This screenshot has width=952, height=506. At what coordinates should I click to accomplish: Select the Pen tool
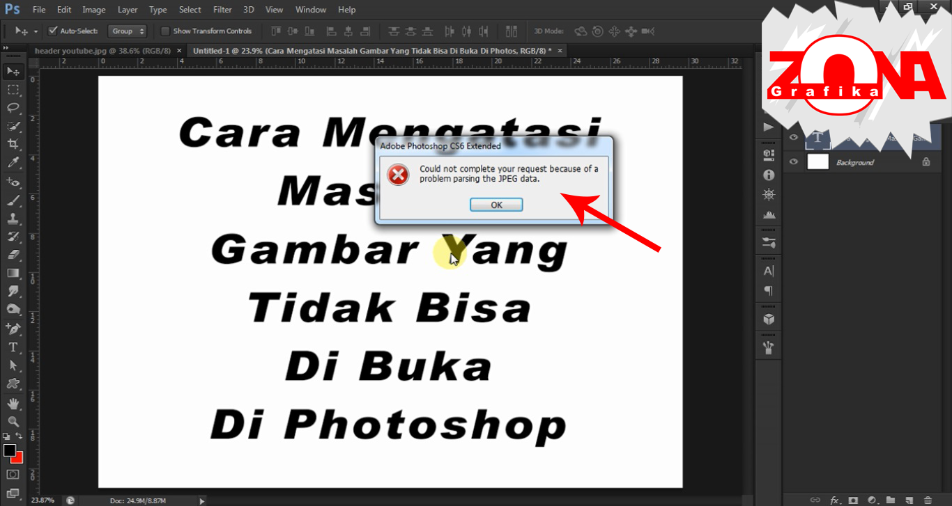point(13,329)
